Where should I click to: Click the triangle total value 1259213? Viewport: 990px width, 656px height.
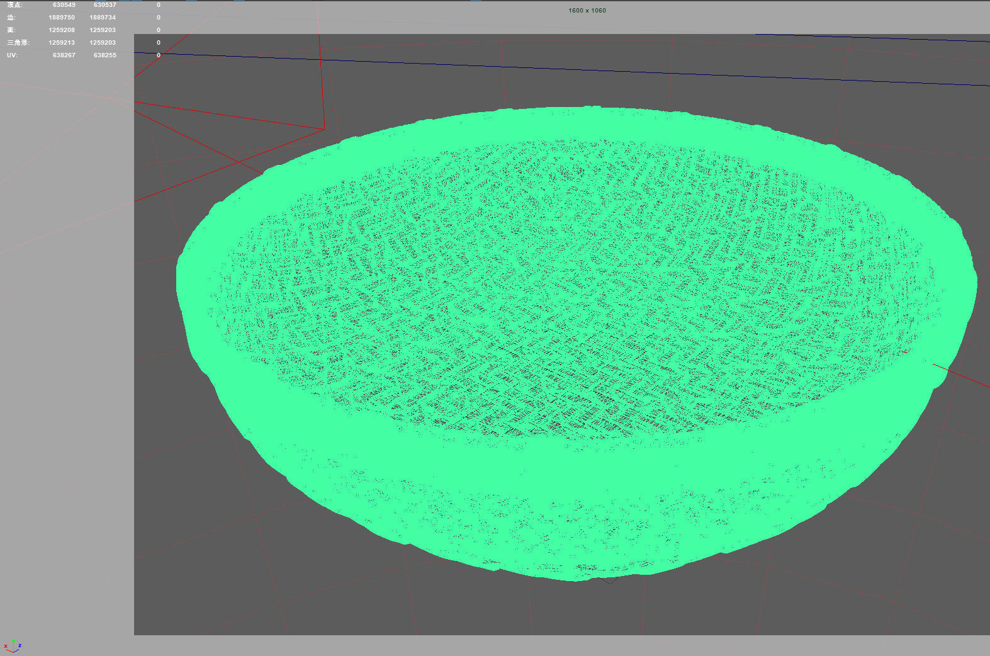coord(62,43)
